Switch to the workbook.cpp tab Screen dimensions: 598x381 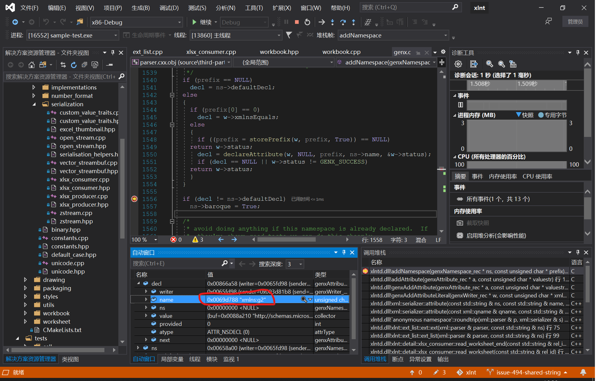click(341, 52)
